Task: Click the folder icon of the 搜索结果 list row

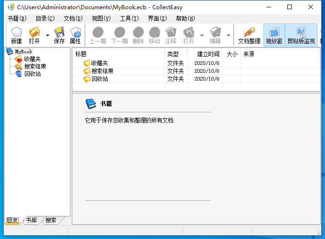Action: click(87, 71)
